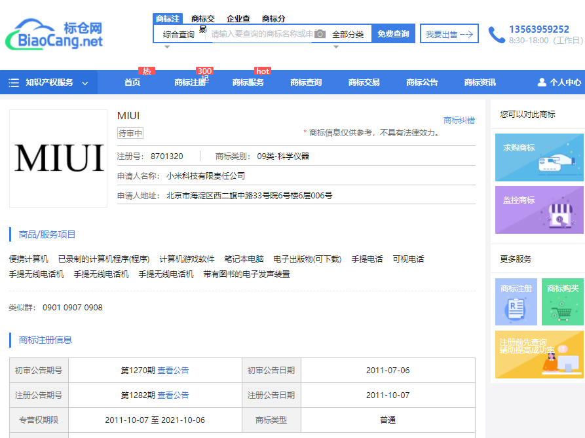Click the applicant address text
The image size is (585, 438).
[249, 196]
